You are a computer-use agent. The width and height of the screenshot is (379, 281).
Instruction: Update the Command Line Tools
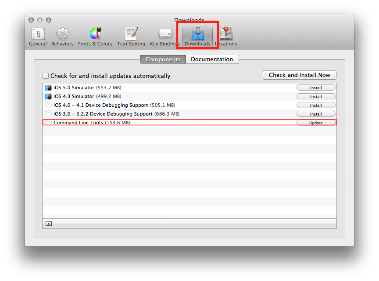tap(316, 123)
